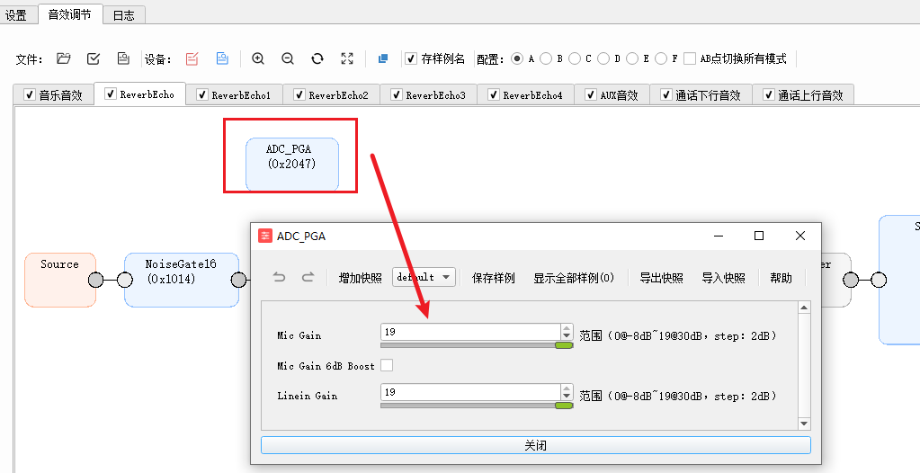The image size is (920, 473).
Task: Select configuration radio A
Action: (x=517, y=58)
